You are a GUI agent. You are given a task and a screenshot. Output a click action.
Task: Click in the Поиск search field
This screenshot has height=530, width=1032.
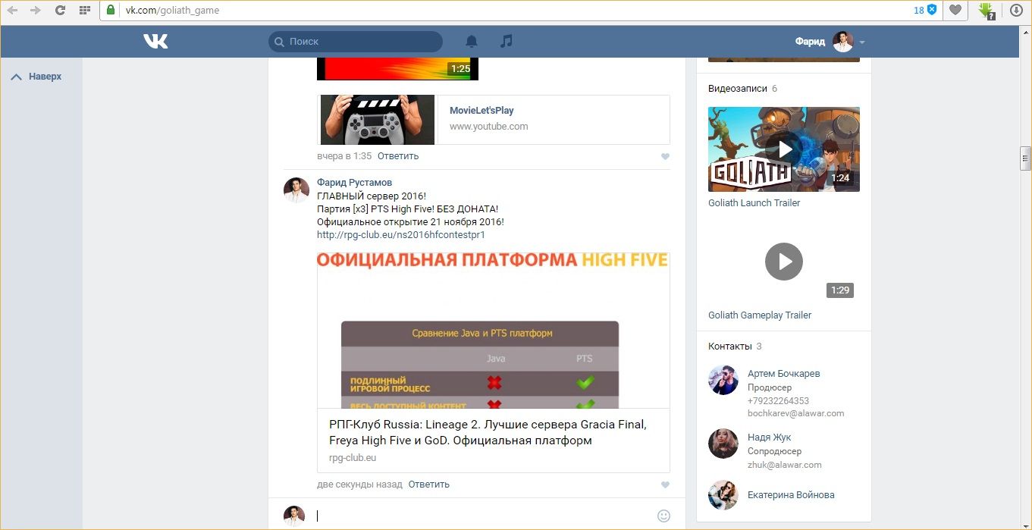pyautogui.click(x=355, y=42)
